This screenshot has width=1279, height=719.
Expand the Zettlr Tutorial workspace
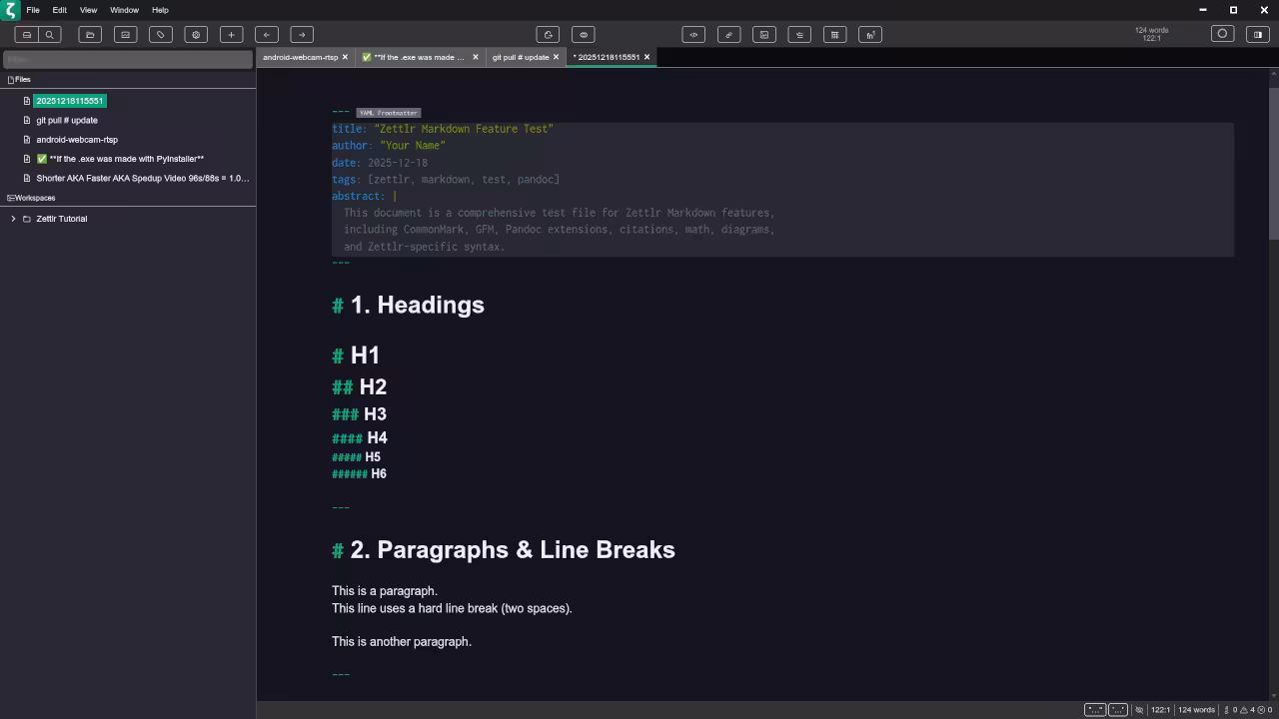click(x=13, y=218)
